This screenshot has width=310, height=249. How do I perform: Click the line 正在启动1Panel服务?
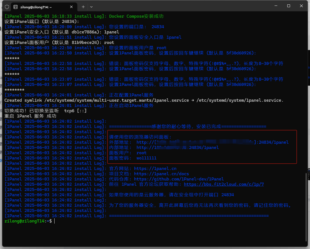point(79,106)
